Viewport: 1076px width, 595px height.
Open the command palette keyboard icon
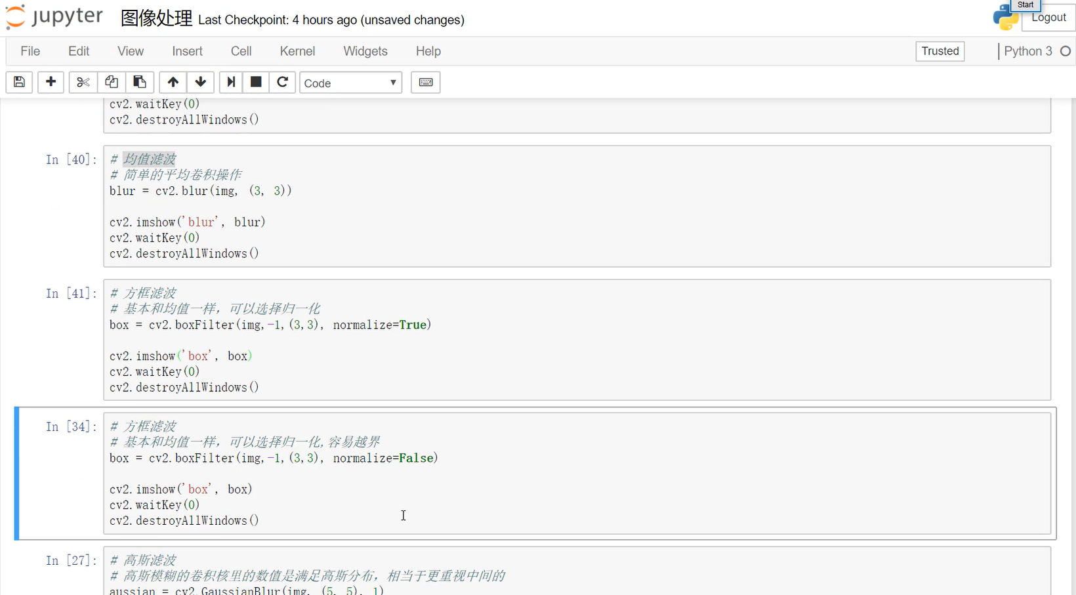[x=425, y=82]
